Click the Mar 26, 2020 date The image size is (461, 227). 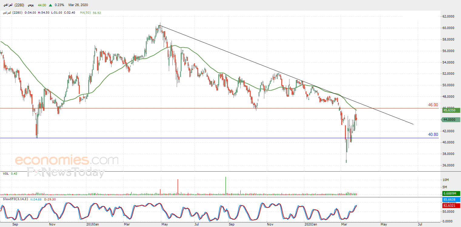tap(78, 5)
